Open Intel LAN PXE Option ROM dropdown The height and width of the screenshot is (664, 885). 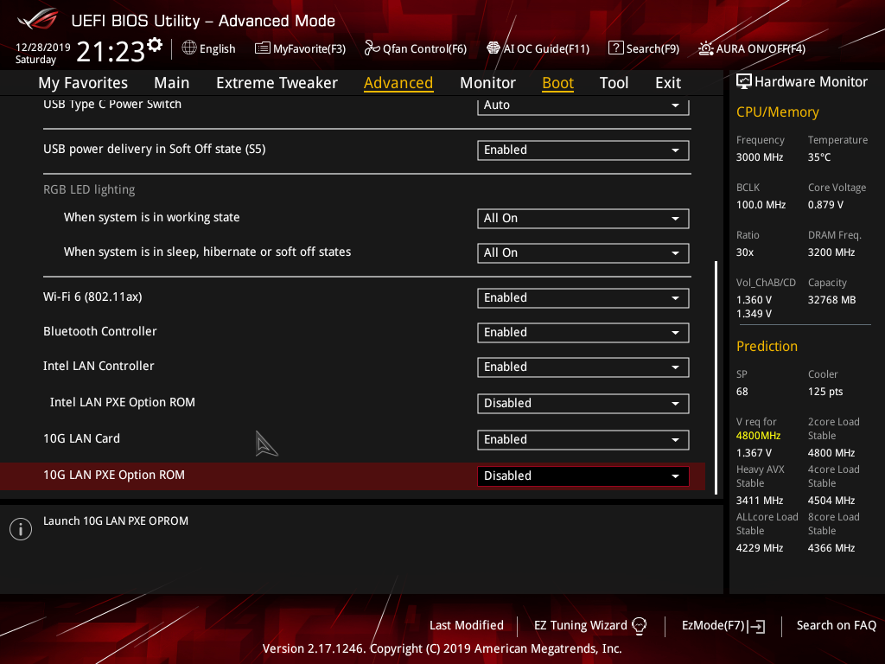click(x=583, y=403)
